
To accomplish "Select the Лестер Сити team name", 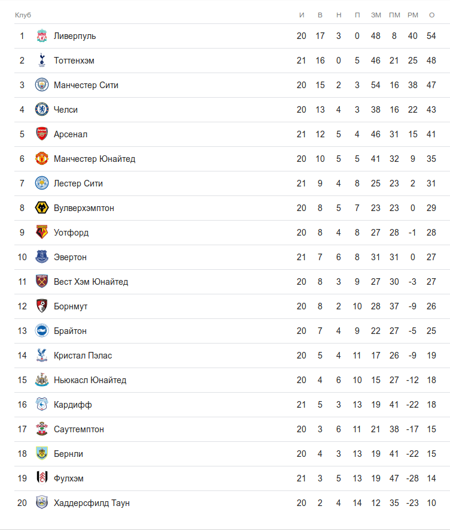I will 78,183.
